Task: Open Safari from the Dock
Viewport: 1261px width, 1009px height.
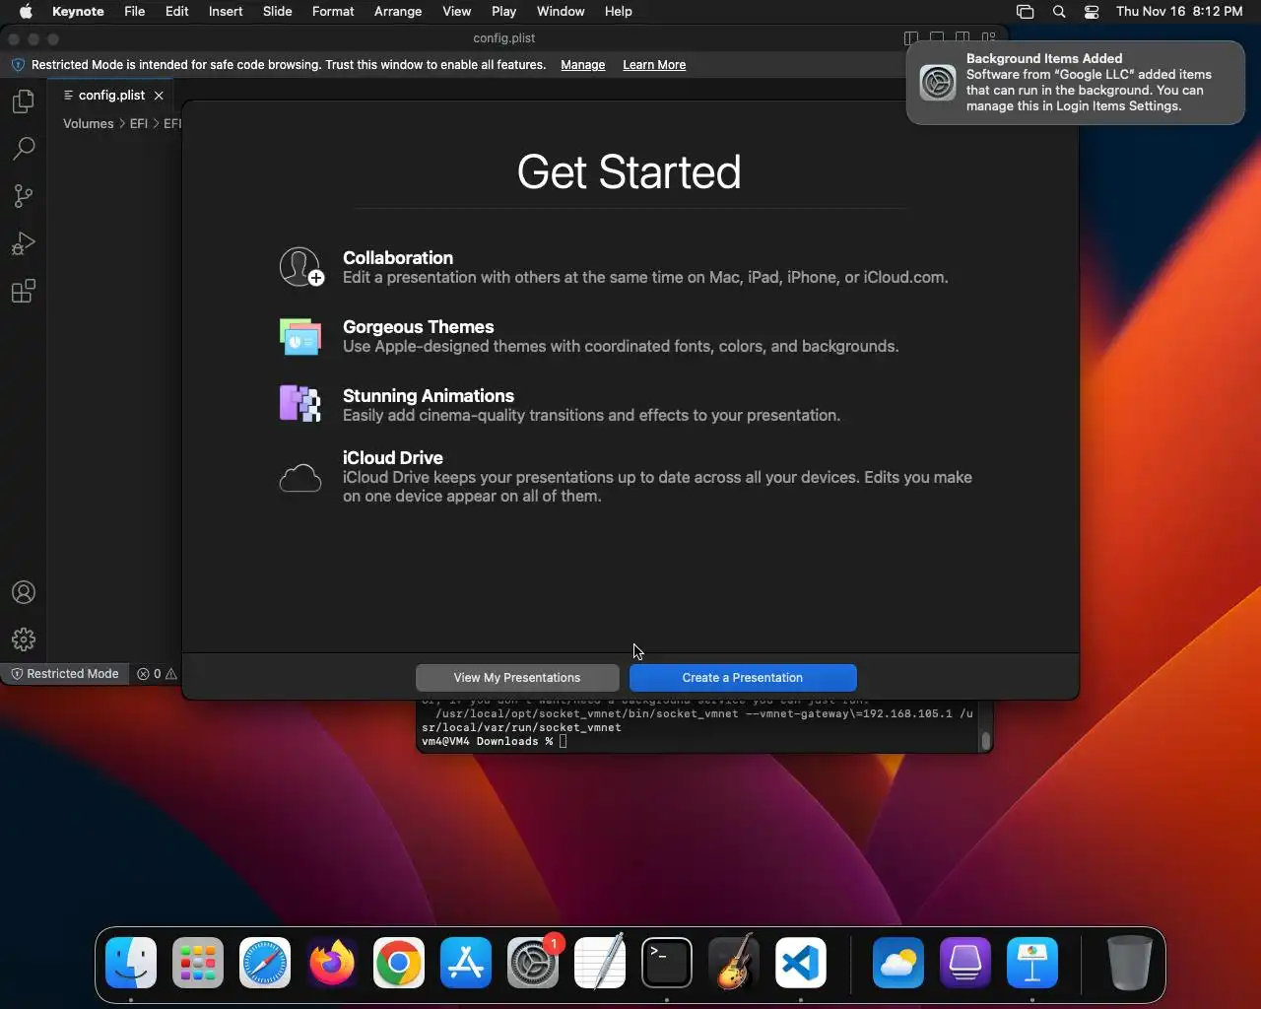Action: pos(265,963)
